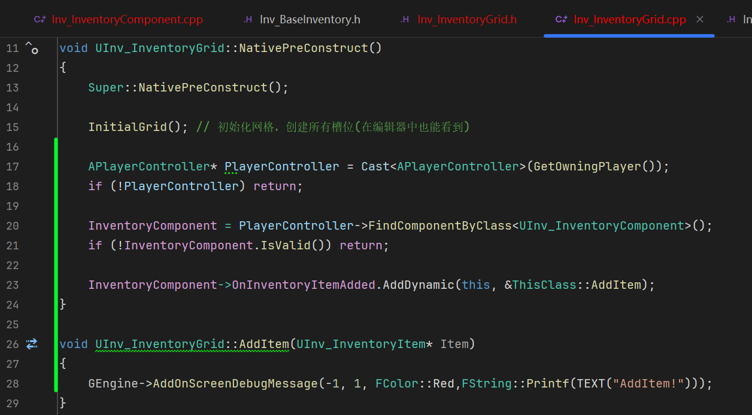Click line number 28 in the gutter

pyautogui.click(x=13, y=383)
